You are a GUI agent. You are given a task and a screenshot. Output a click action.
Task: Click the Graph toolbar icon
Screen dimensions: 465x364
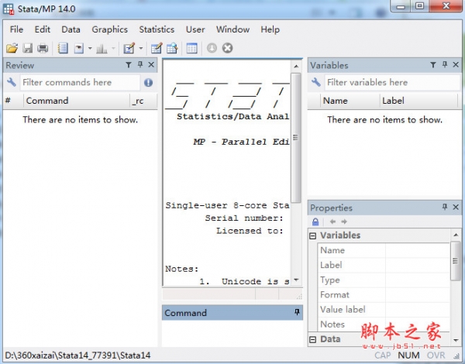tap(102, 48)
